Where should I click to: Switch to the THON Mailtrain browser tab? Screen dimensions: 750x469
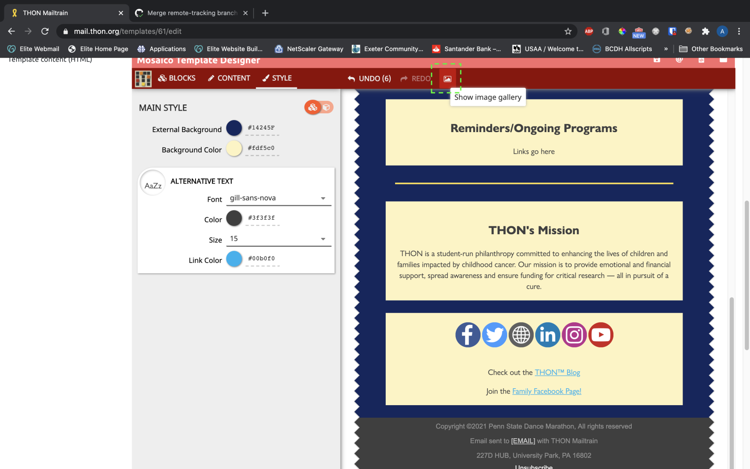coord(67,13)
